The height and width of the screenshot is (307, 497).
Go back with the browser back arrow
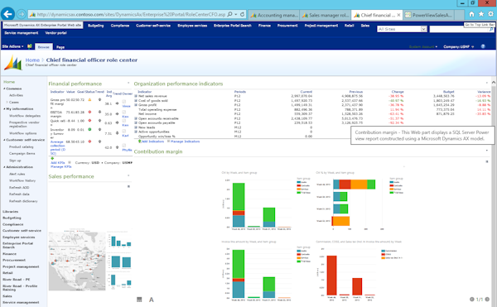pyautogui.click(x=8, y=14)
